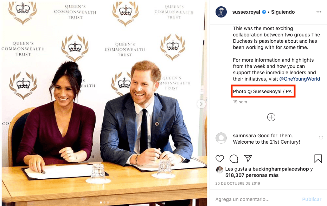Open the comment speech bubble icon
Viewport: 327px width, 206px height.
234,159
